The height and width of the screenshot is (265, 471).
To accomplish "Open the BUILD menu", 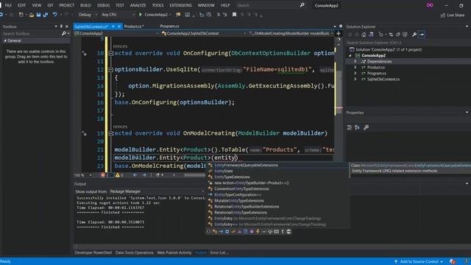I will click(x=85, y=5).
